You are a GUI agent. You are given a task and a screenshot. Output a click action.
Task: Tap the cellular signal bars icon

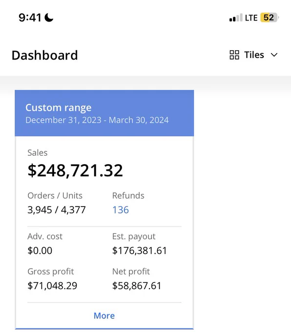pos(236,18)
